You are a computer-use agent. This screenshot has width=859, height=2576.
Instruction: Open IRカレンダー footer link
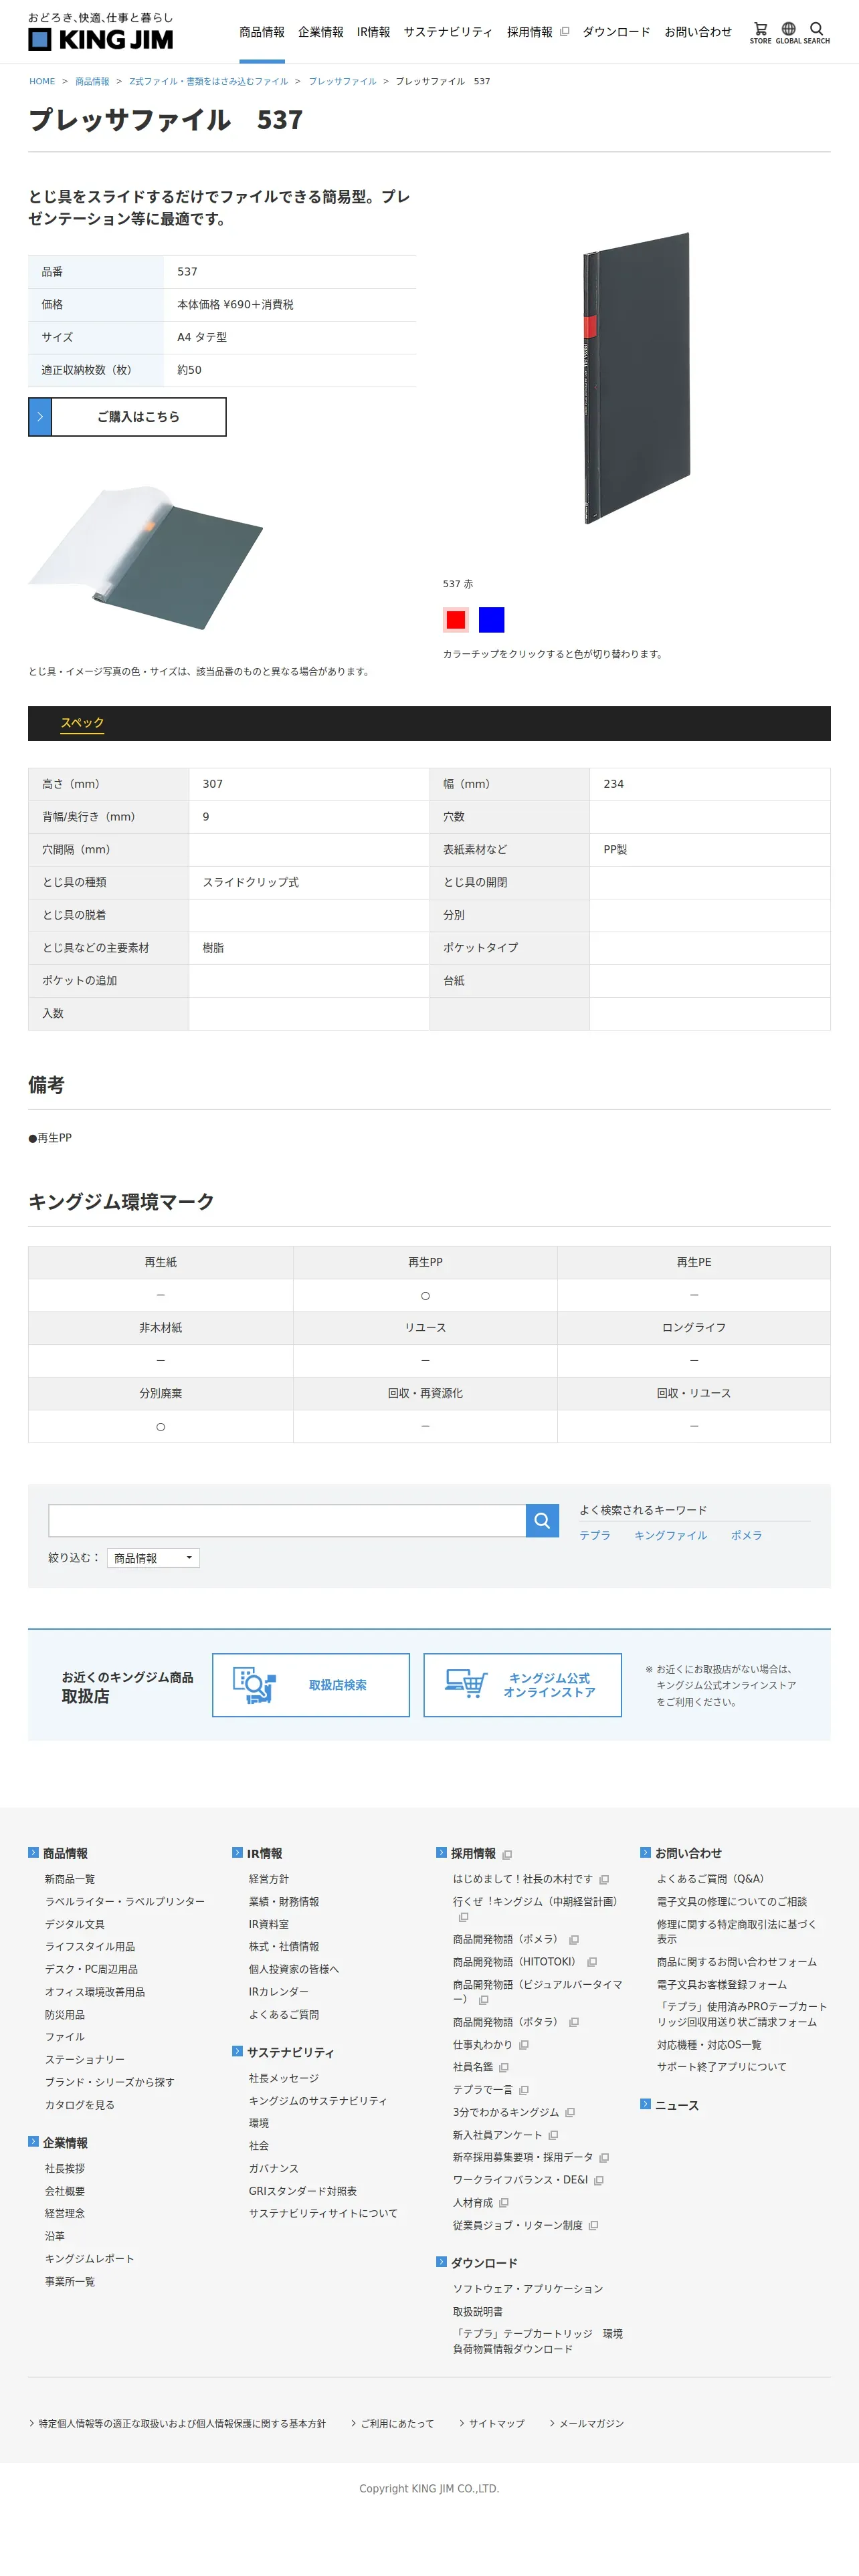(278, 1992)
